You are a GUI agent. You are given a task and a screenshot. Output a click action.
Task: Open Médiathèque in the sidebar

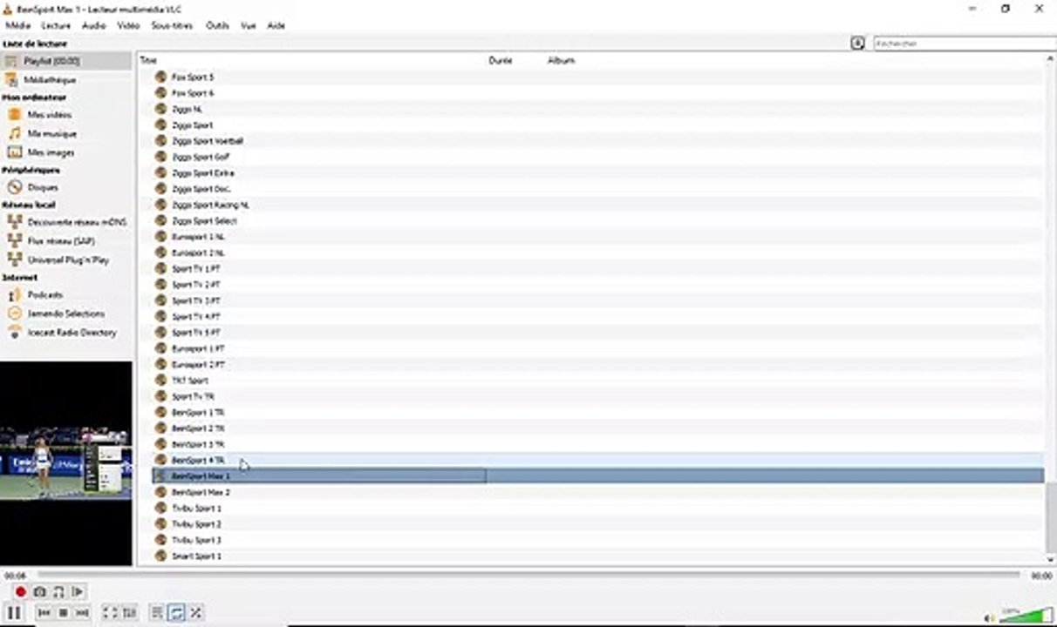pyautogui.click(x=50, y=79)
